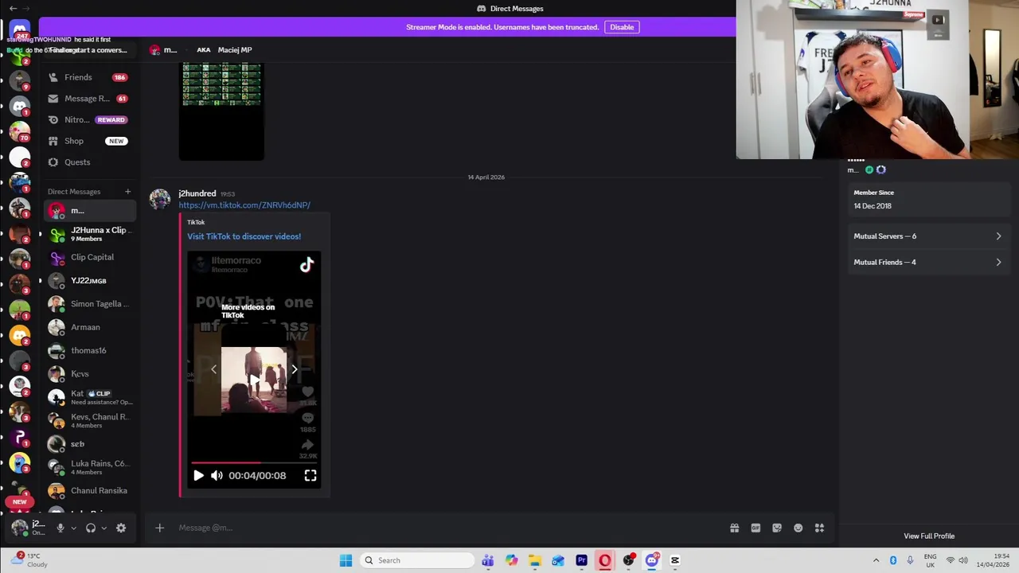
Task: Open the Armaan direct message
Action: [x=89, y=327]
